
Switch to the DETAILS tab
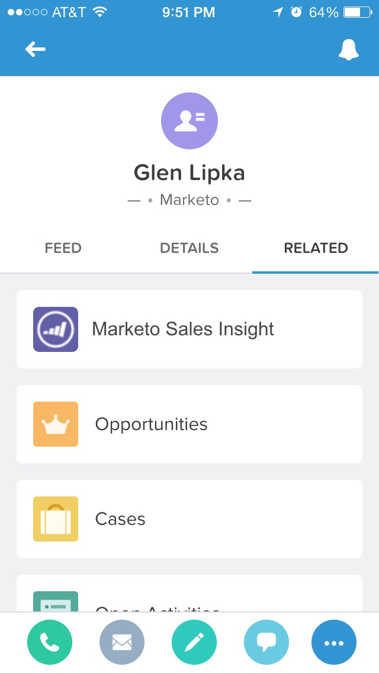tap(189, 248)
